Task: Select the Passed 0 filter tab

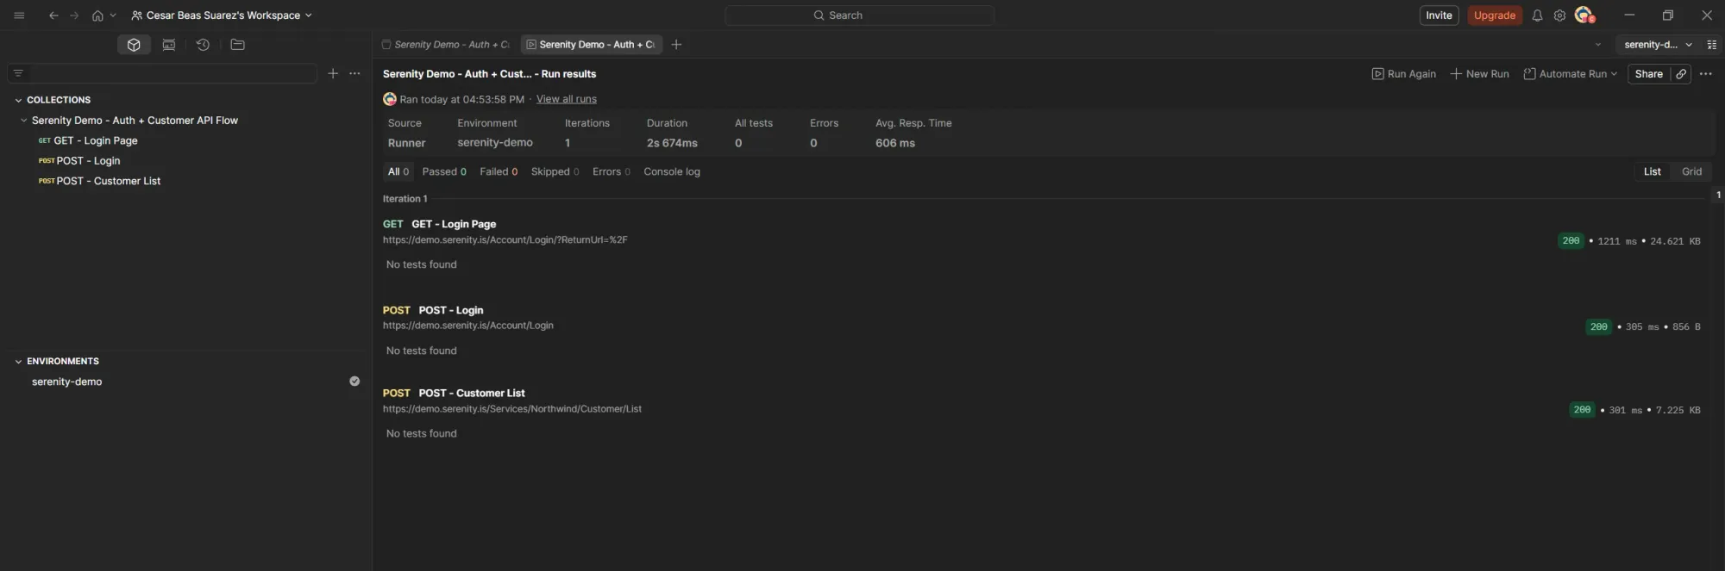Action: click(444, 171)
